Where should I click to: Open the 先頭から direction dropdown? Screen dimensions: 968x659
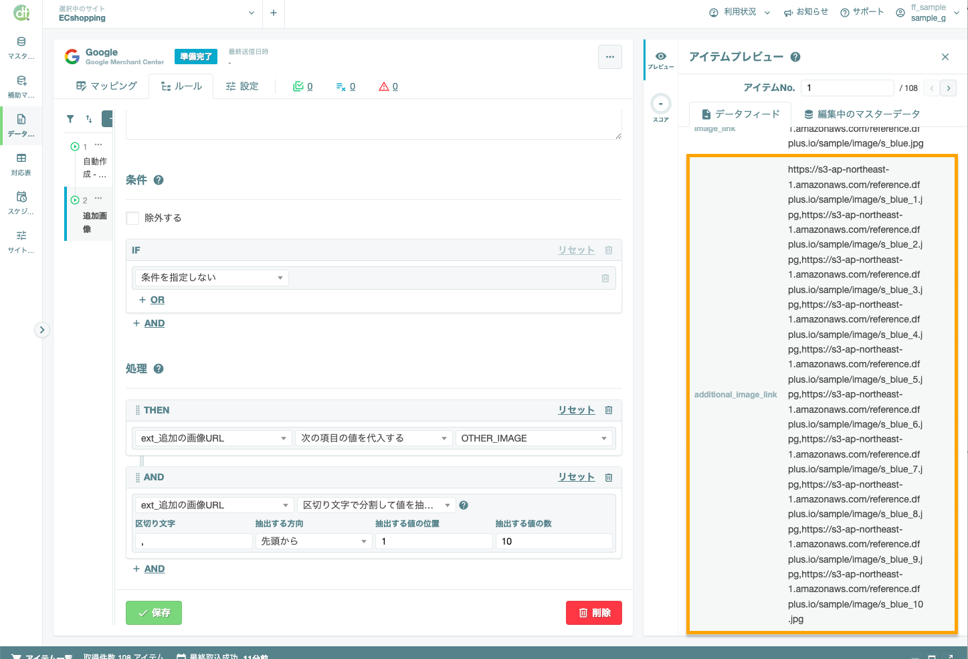pos(314,541)
